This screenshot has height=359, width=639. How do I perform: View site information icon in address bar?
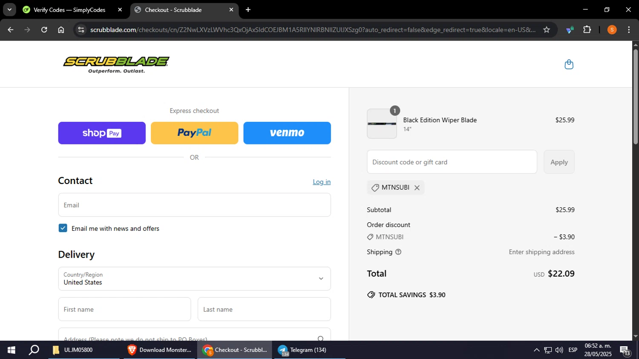81,30
